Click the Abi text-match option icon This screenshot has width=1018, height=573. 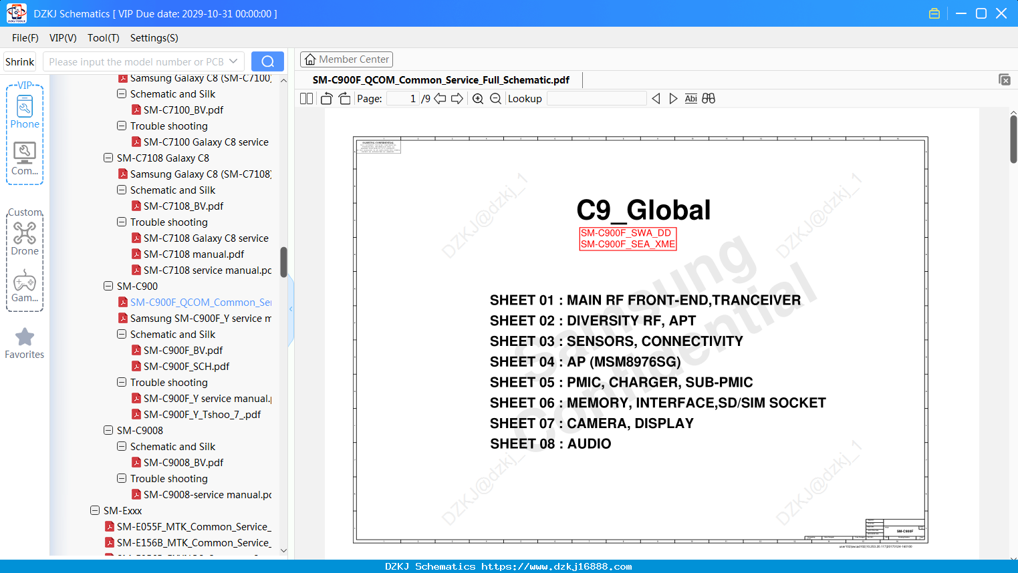coord(691,99)
